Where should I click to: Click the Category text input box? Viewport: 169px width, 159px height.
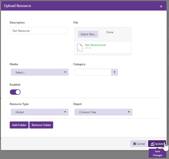(93, 72)
